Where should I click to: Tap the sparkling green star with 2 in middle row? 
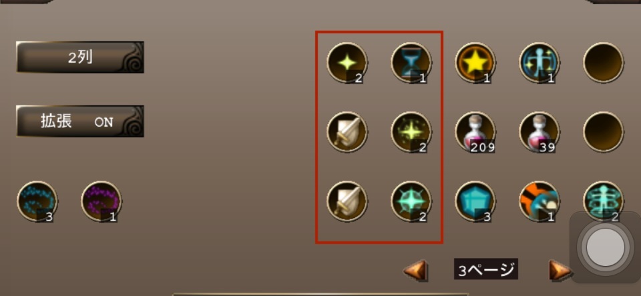click(x=411, y=132)
